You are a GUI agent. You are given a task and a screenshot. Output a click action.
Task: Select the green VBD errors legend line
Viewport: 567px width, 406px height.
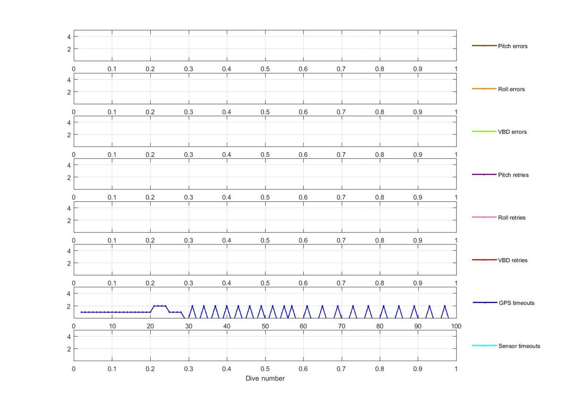484,131
